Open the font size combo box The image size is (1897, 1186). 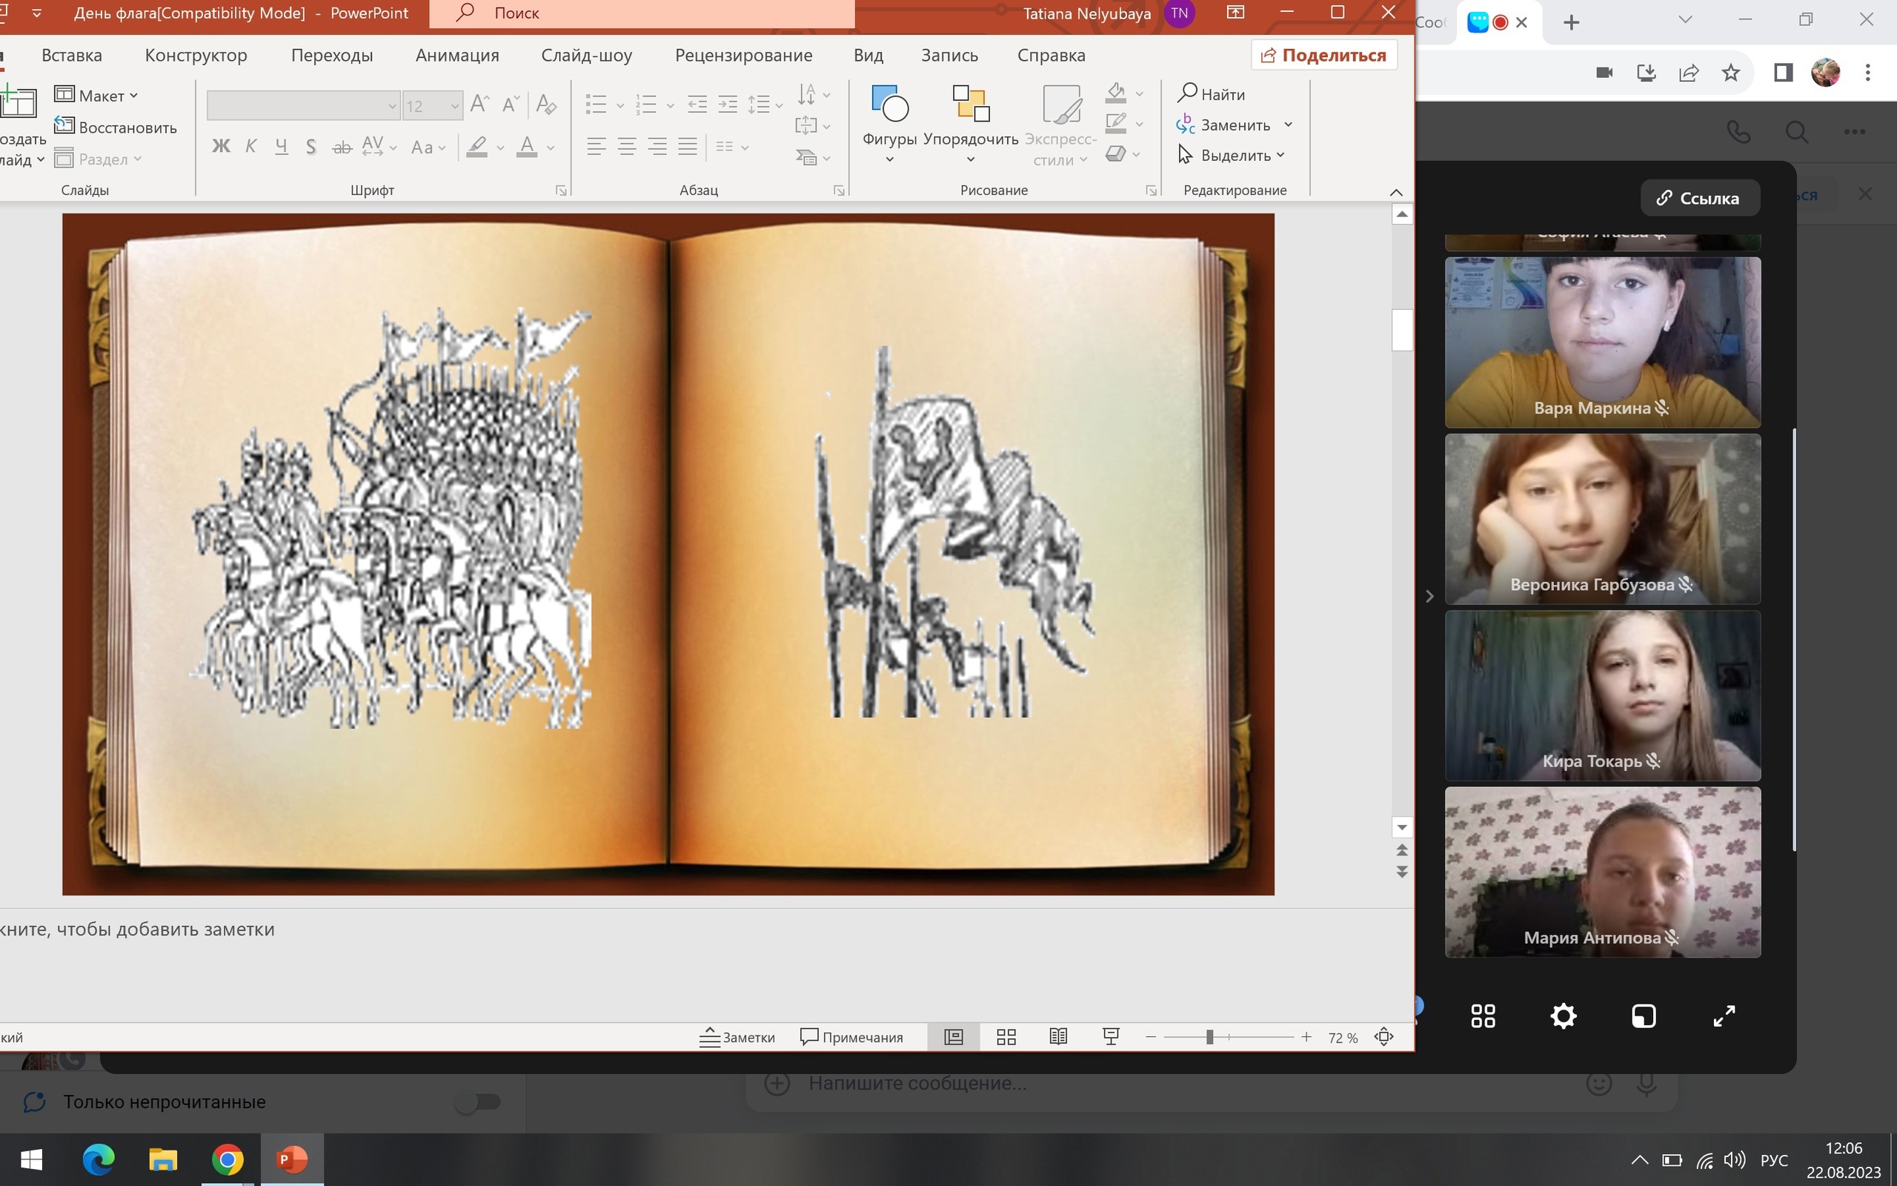(x=432, y=105)
